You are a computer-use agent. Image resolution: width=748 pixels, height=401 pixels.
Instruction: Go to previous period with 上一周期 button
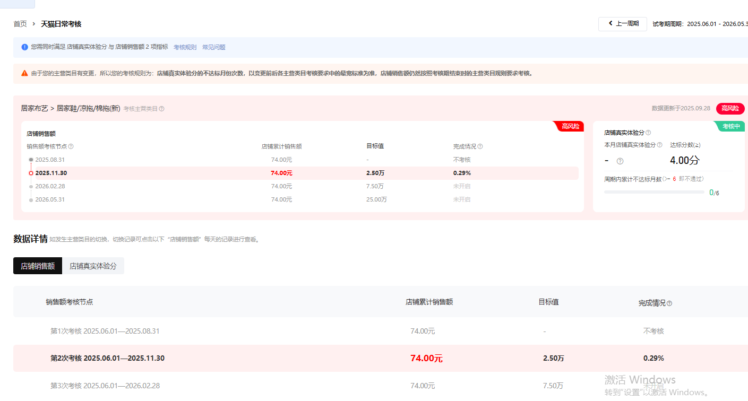click(622, 24)
